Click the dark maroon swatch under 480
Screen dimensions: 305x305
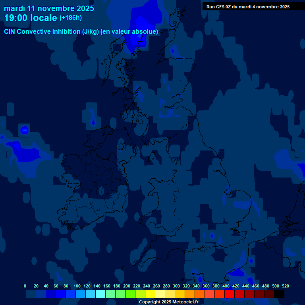coord(269,294)
